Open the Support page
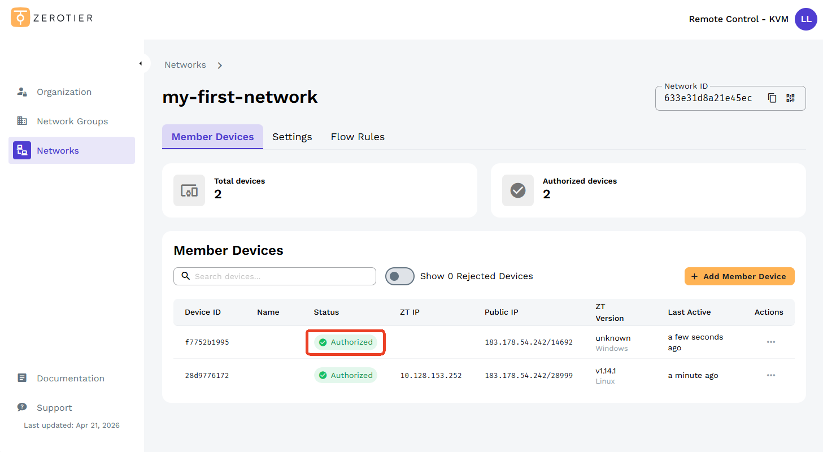The image size is (823, 452). (54, 408)
